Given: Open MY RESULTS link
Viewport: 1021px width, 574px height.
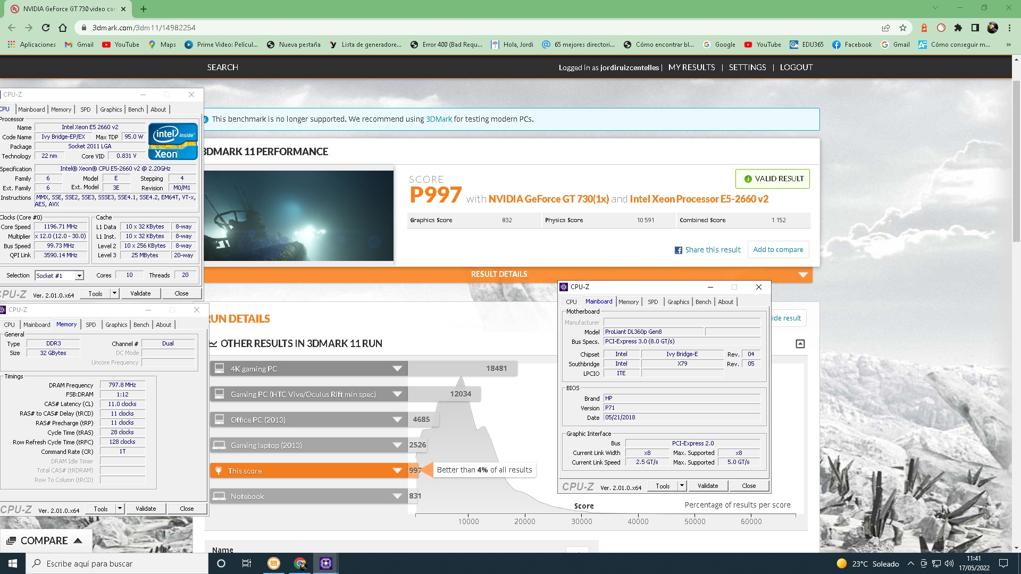Looking at the screenshot, I should 691,67.
